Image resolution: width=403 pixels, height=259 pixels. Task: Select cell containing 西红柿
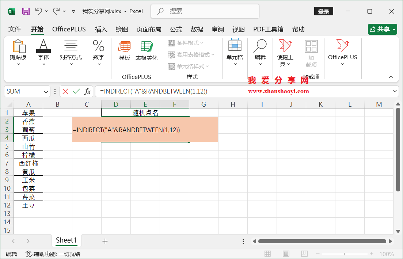(28, 163)
